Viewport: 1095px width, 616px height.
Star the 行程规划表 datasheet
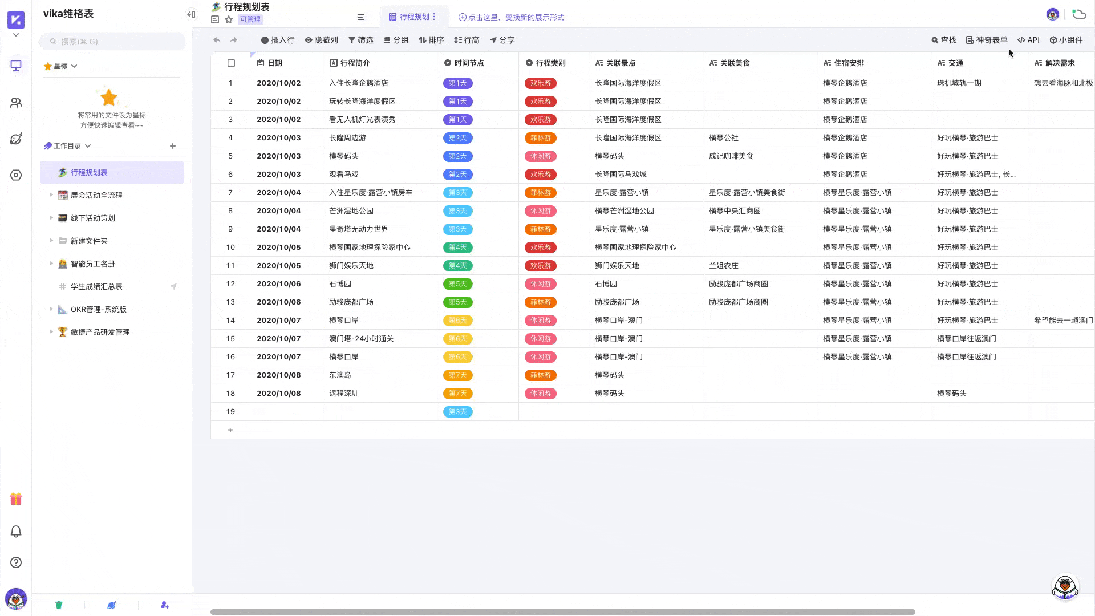pyautogui.click(x=229, y=19)
